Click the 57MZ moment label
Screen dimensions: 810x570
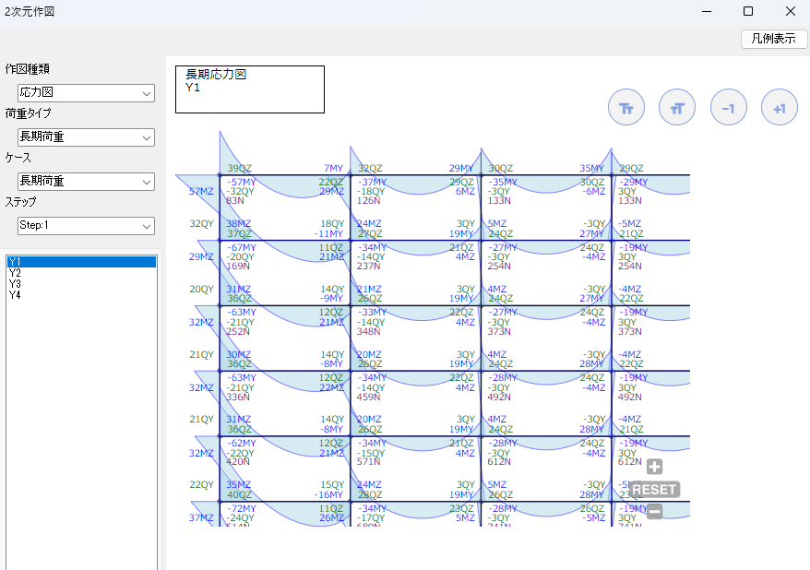point(201,192)
